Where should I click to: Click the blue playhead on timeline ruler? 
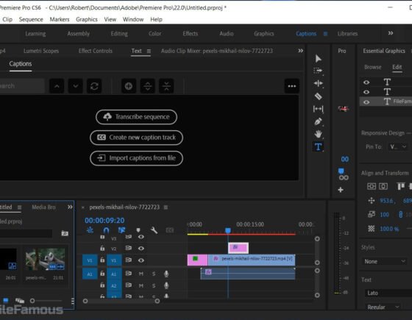coord(228,230)
